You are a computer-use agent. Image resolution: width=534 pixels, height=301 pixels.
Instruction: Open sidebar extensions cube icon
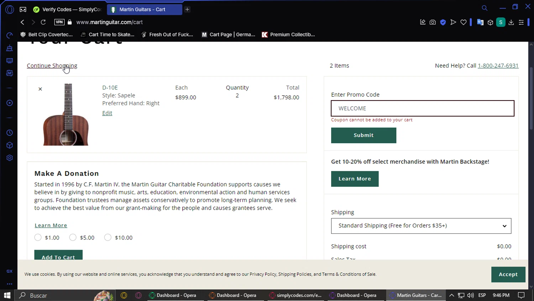(x=10, y=145)
